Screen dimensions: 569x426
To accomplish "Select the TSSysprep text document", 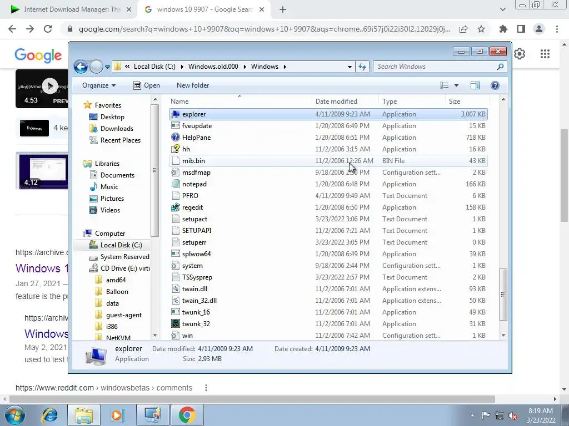I will (328, 277).
